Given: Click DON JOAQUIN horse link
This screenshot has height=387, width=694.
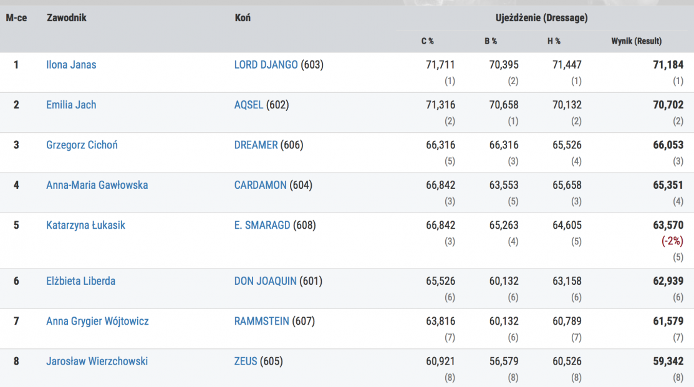Looking at the screenshot, I should click(265, 281).
